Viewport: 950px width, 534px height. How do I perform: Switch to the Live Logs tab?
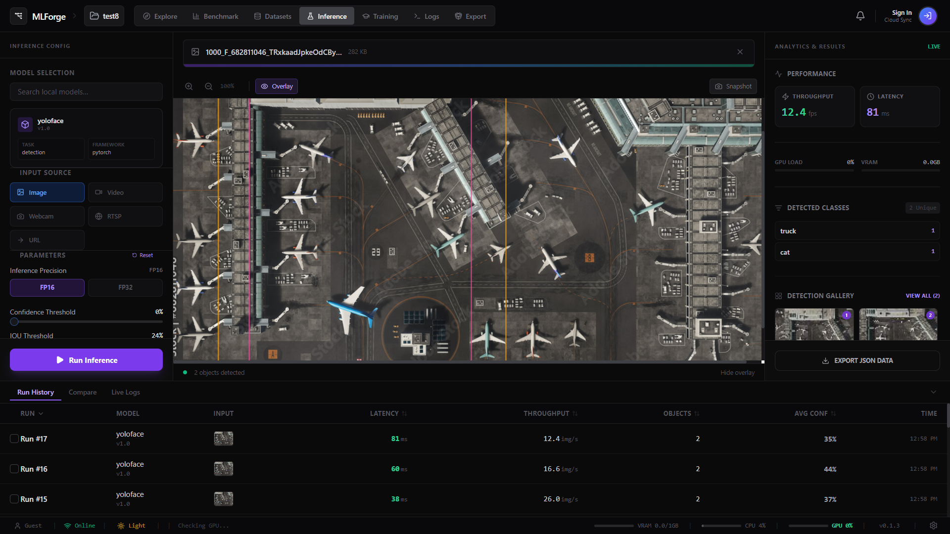coord(126,392)
